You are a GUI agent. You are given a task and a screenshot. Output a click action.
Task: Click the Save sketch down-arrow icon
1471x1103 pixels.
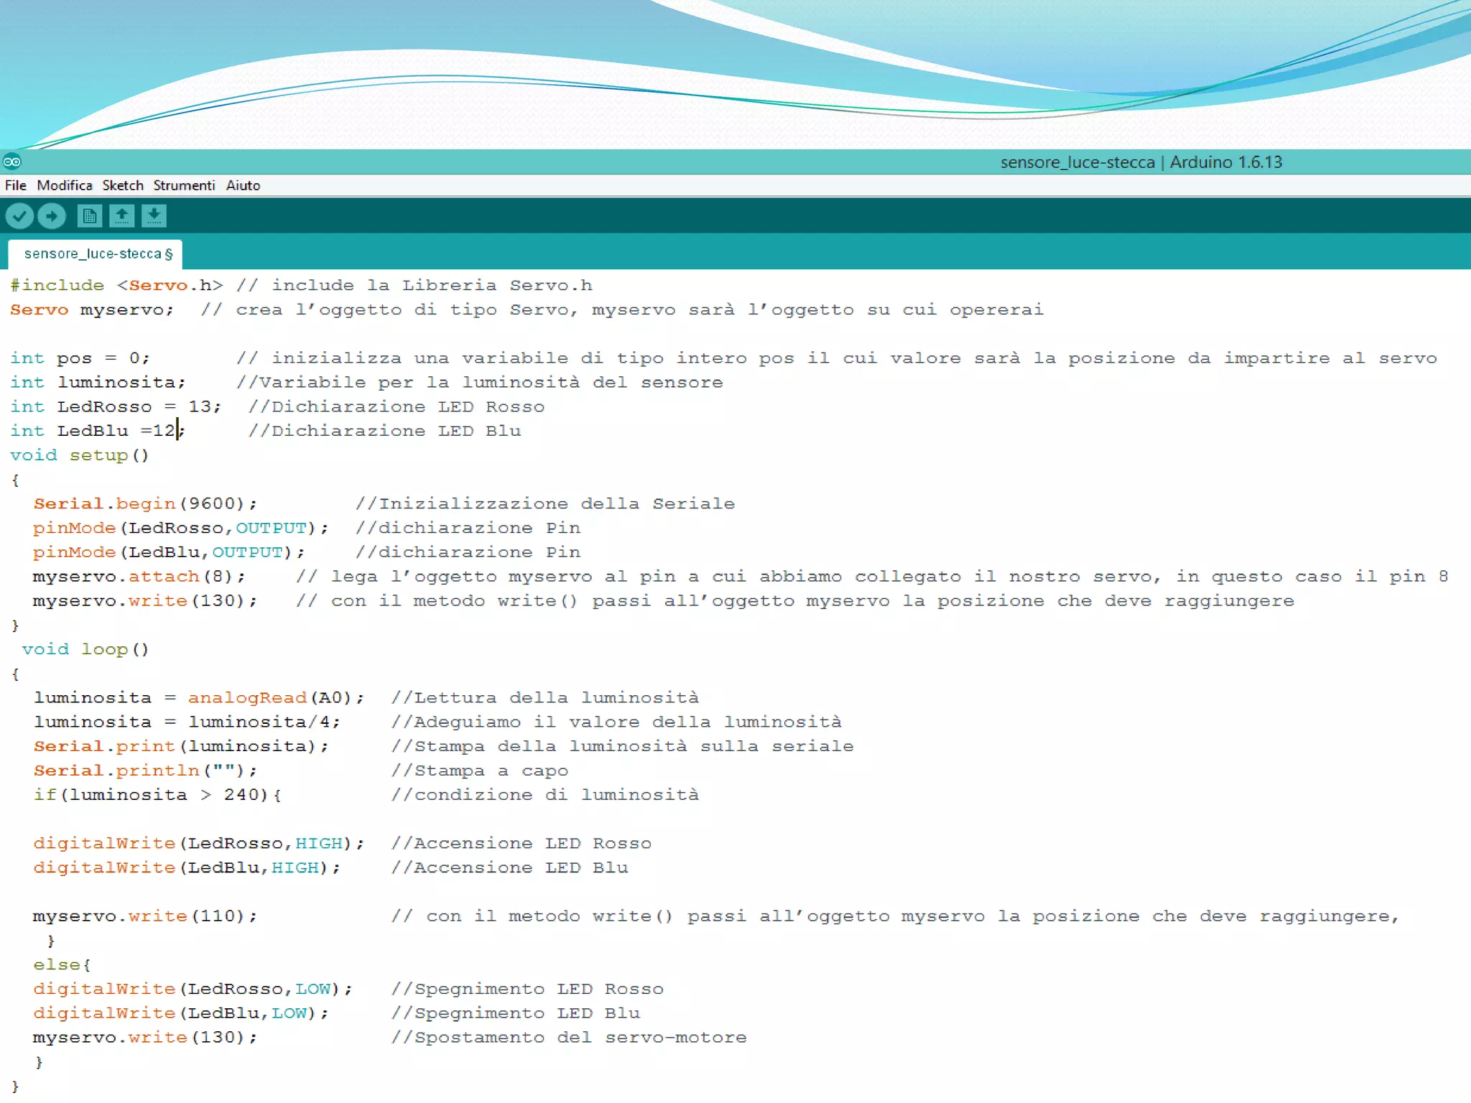pyautogui.click(x=154, y=215)
